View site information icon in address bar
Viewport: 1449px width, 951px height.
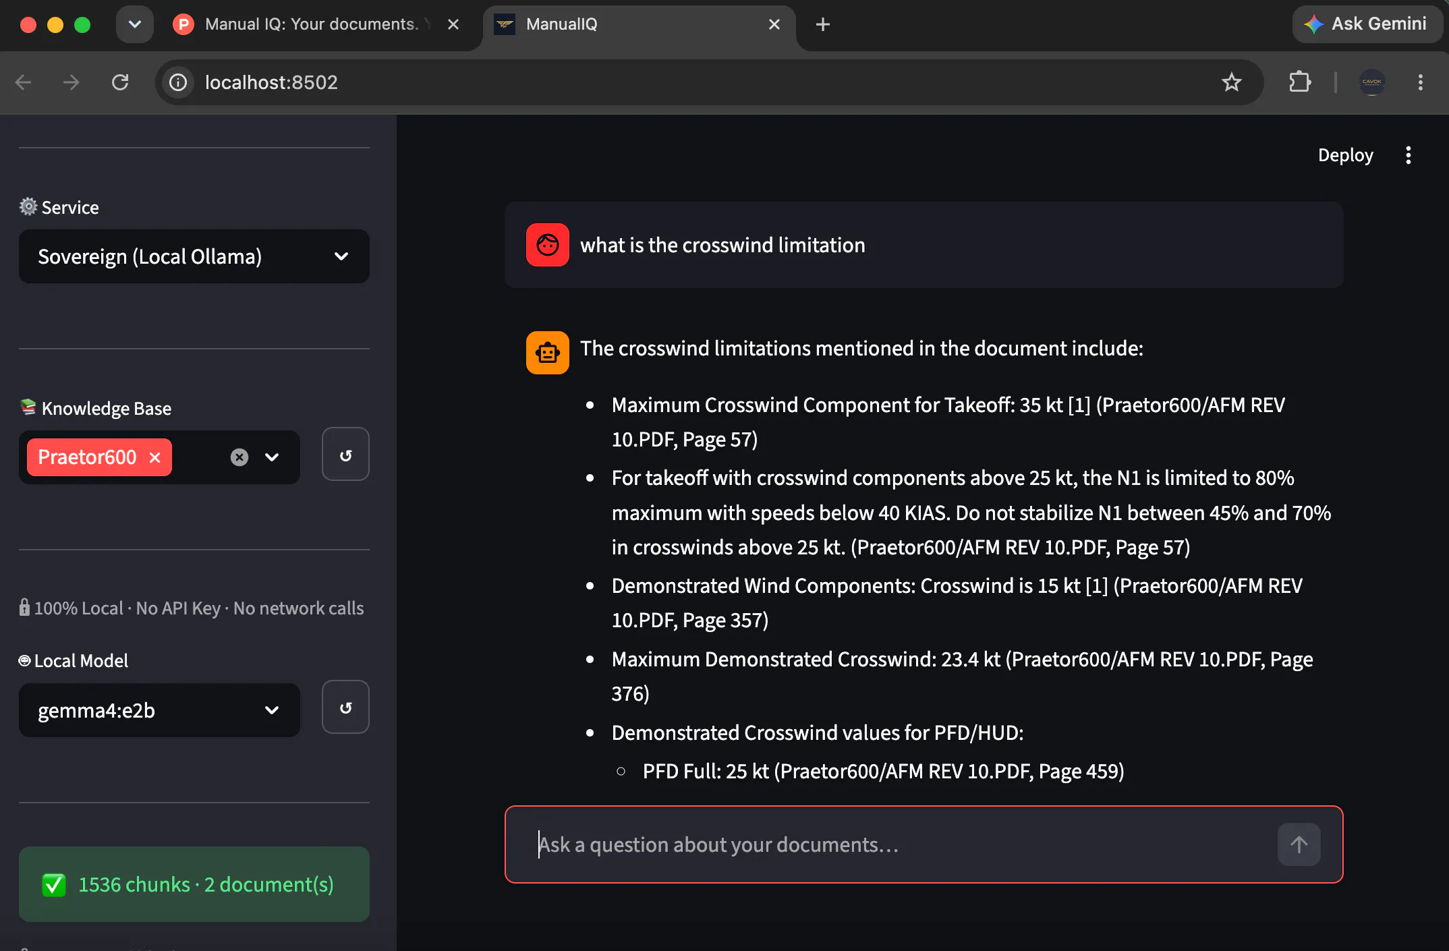[x=178, y=82]
